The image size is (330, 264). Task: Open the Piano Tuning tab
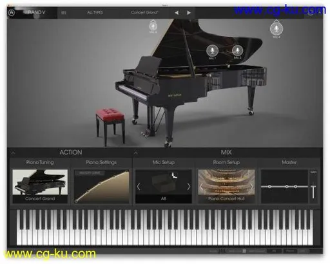click(x=40, y=162)
